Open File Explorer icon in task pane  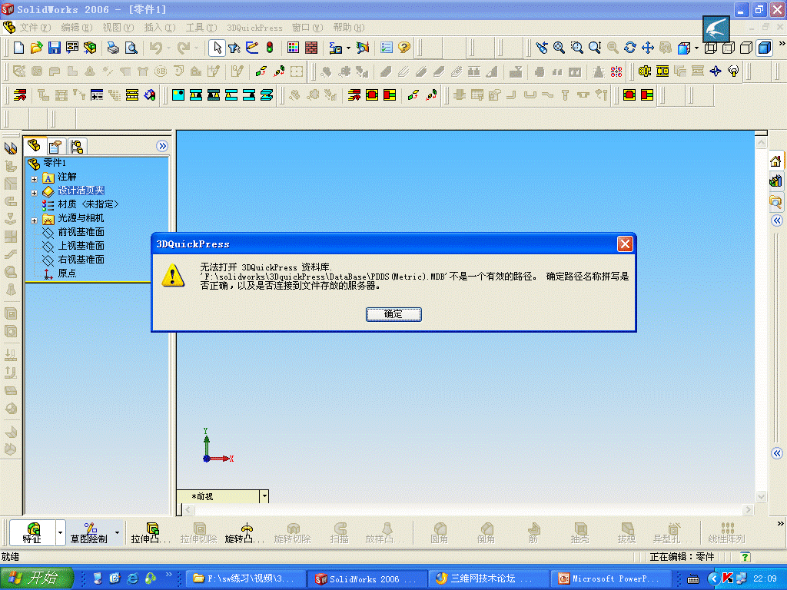776,201
